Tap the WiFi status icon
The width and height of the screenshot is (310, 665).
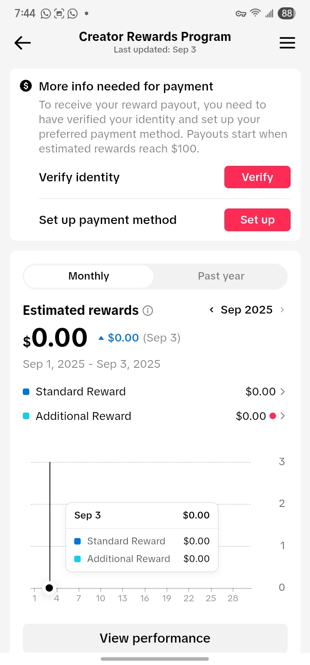click(255, 13)
